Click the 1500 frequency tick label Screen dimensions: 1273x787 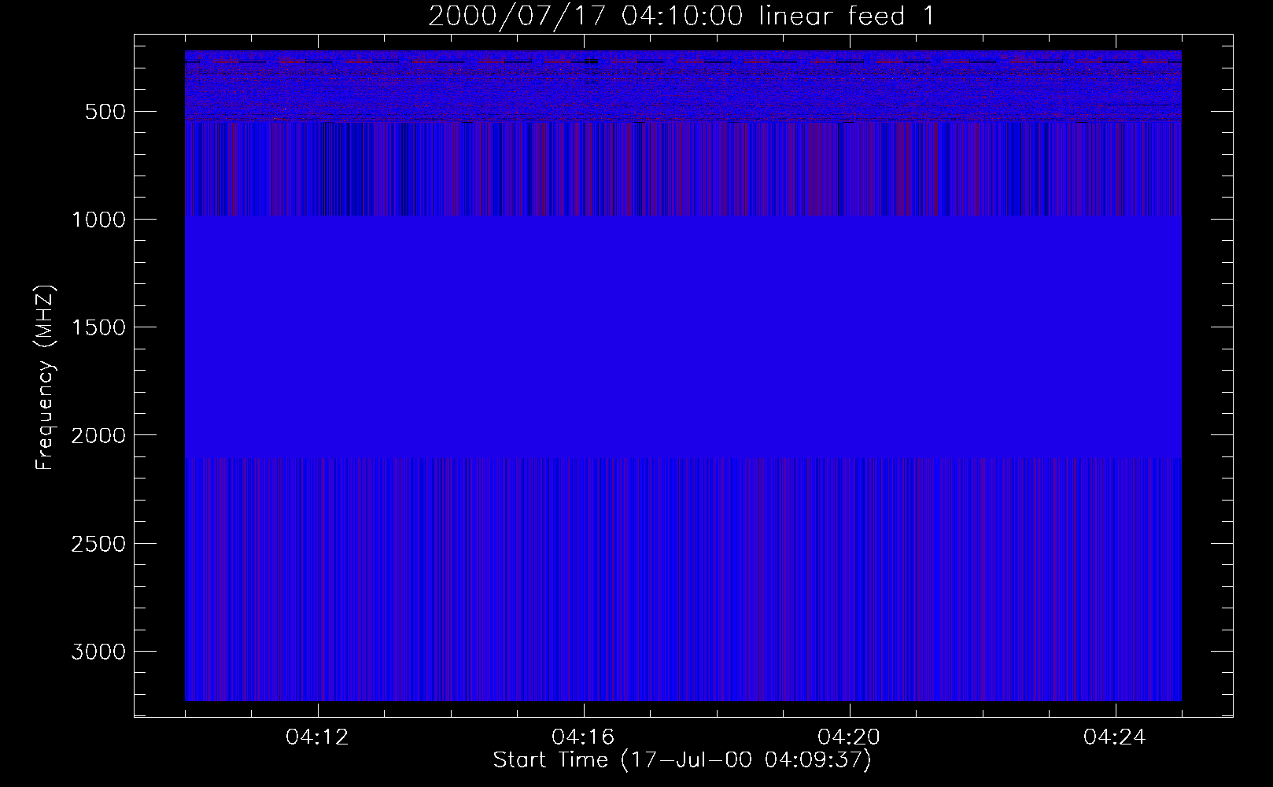tap(98, 327)
